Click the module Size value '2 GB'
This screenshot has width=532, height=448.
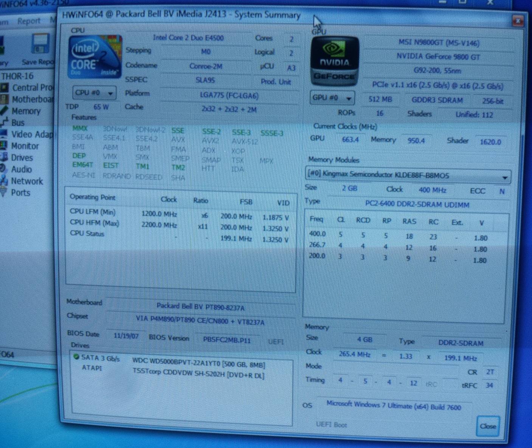(x=349, y=188)
